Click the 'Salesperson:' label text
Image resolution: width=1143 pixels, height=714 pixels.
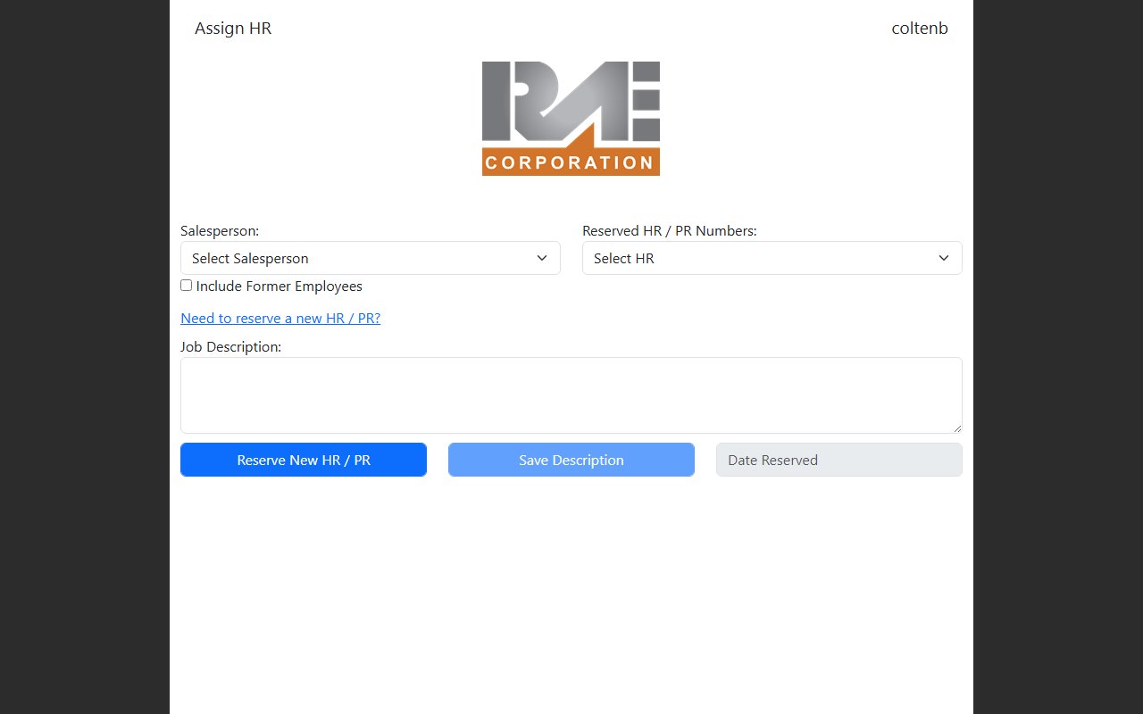tap(220, 231)
